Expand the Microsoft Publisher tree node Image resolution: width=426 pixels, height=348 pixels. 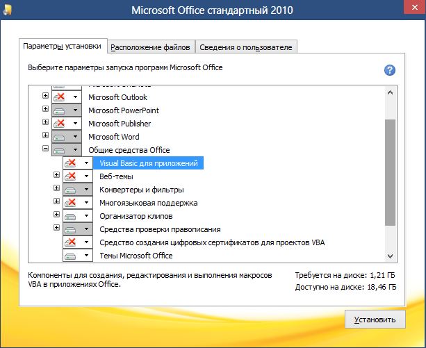pyautogui.click(x=45, y=122)
